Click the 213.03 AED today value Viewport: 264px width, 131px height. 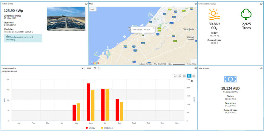(230, 99)
